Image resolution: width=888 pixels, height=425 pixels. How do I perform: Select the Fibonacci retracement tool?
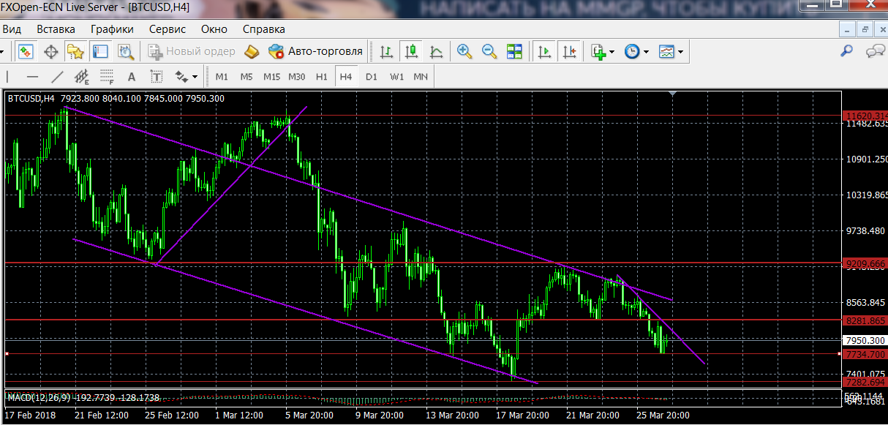tap(107, 76)
